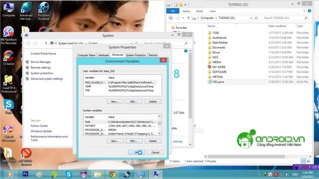Screen dimensions: 319x179
Task: Go up one level in TUONG2 Explorer
Action: point(188,18)
